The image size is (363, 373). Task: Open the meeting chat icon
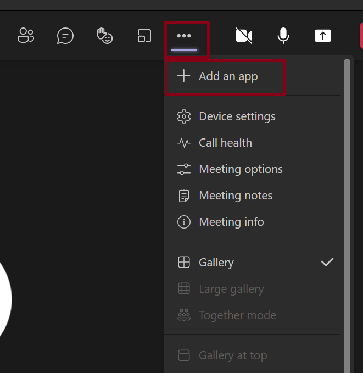tap(65, 36)
